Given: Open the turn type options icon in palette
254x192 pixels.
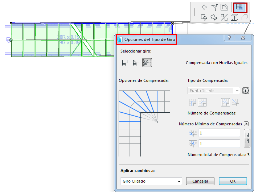Looking at the screenshot, I should 240,7.
